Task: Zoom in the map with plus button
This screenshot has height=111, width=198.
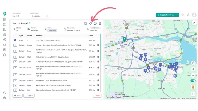Action: pyautogui.click(x=193, y=69)
